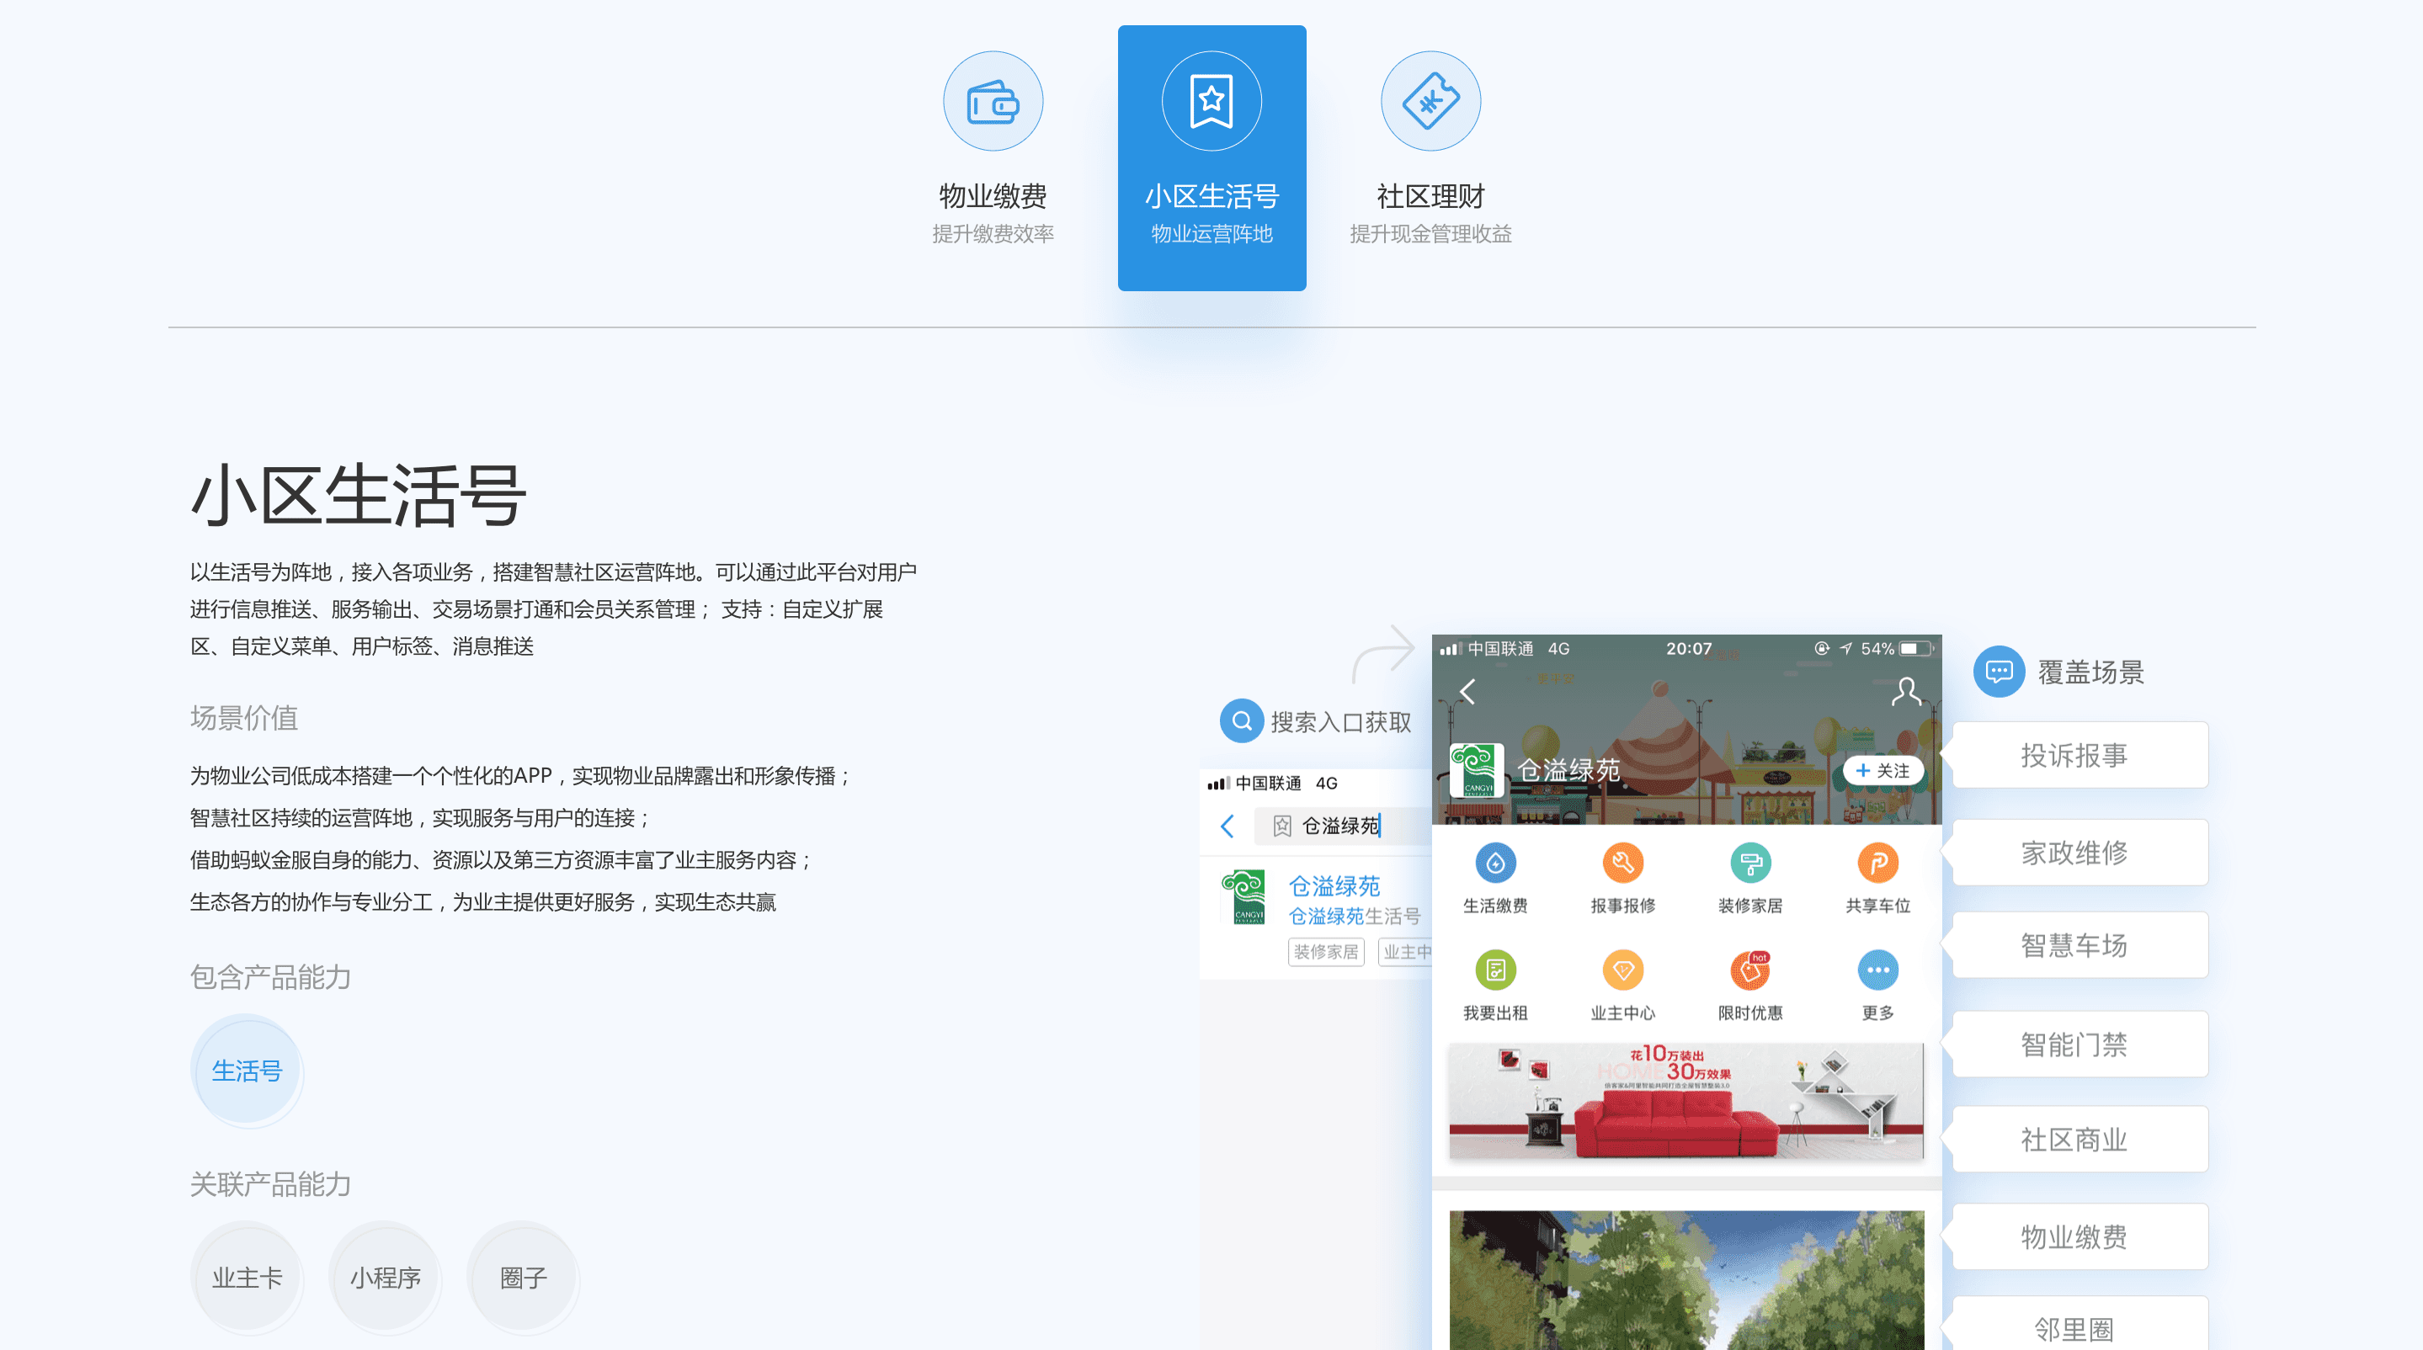
Task: Tap the 生活缴费 water drop icon
Action: [x=1494, y=863]
